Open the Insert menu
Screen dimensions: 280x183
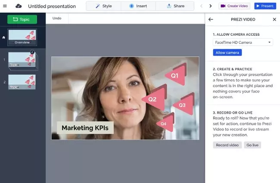pos(138,6)
